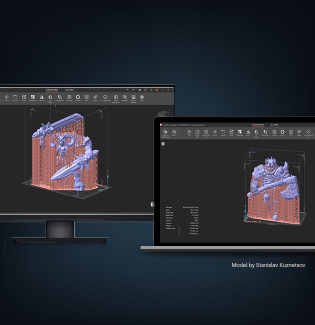
Task: Click the Orientation tool on the monitor toolbar
Action: [x=59, y=97]
